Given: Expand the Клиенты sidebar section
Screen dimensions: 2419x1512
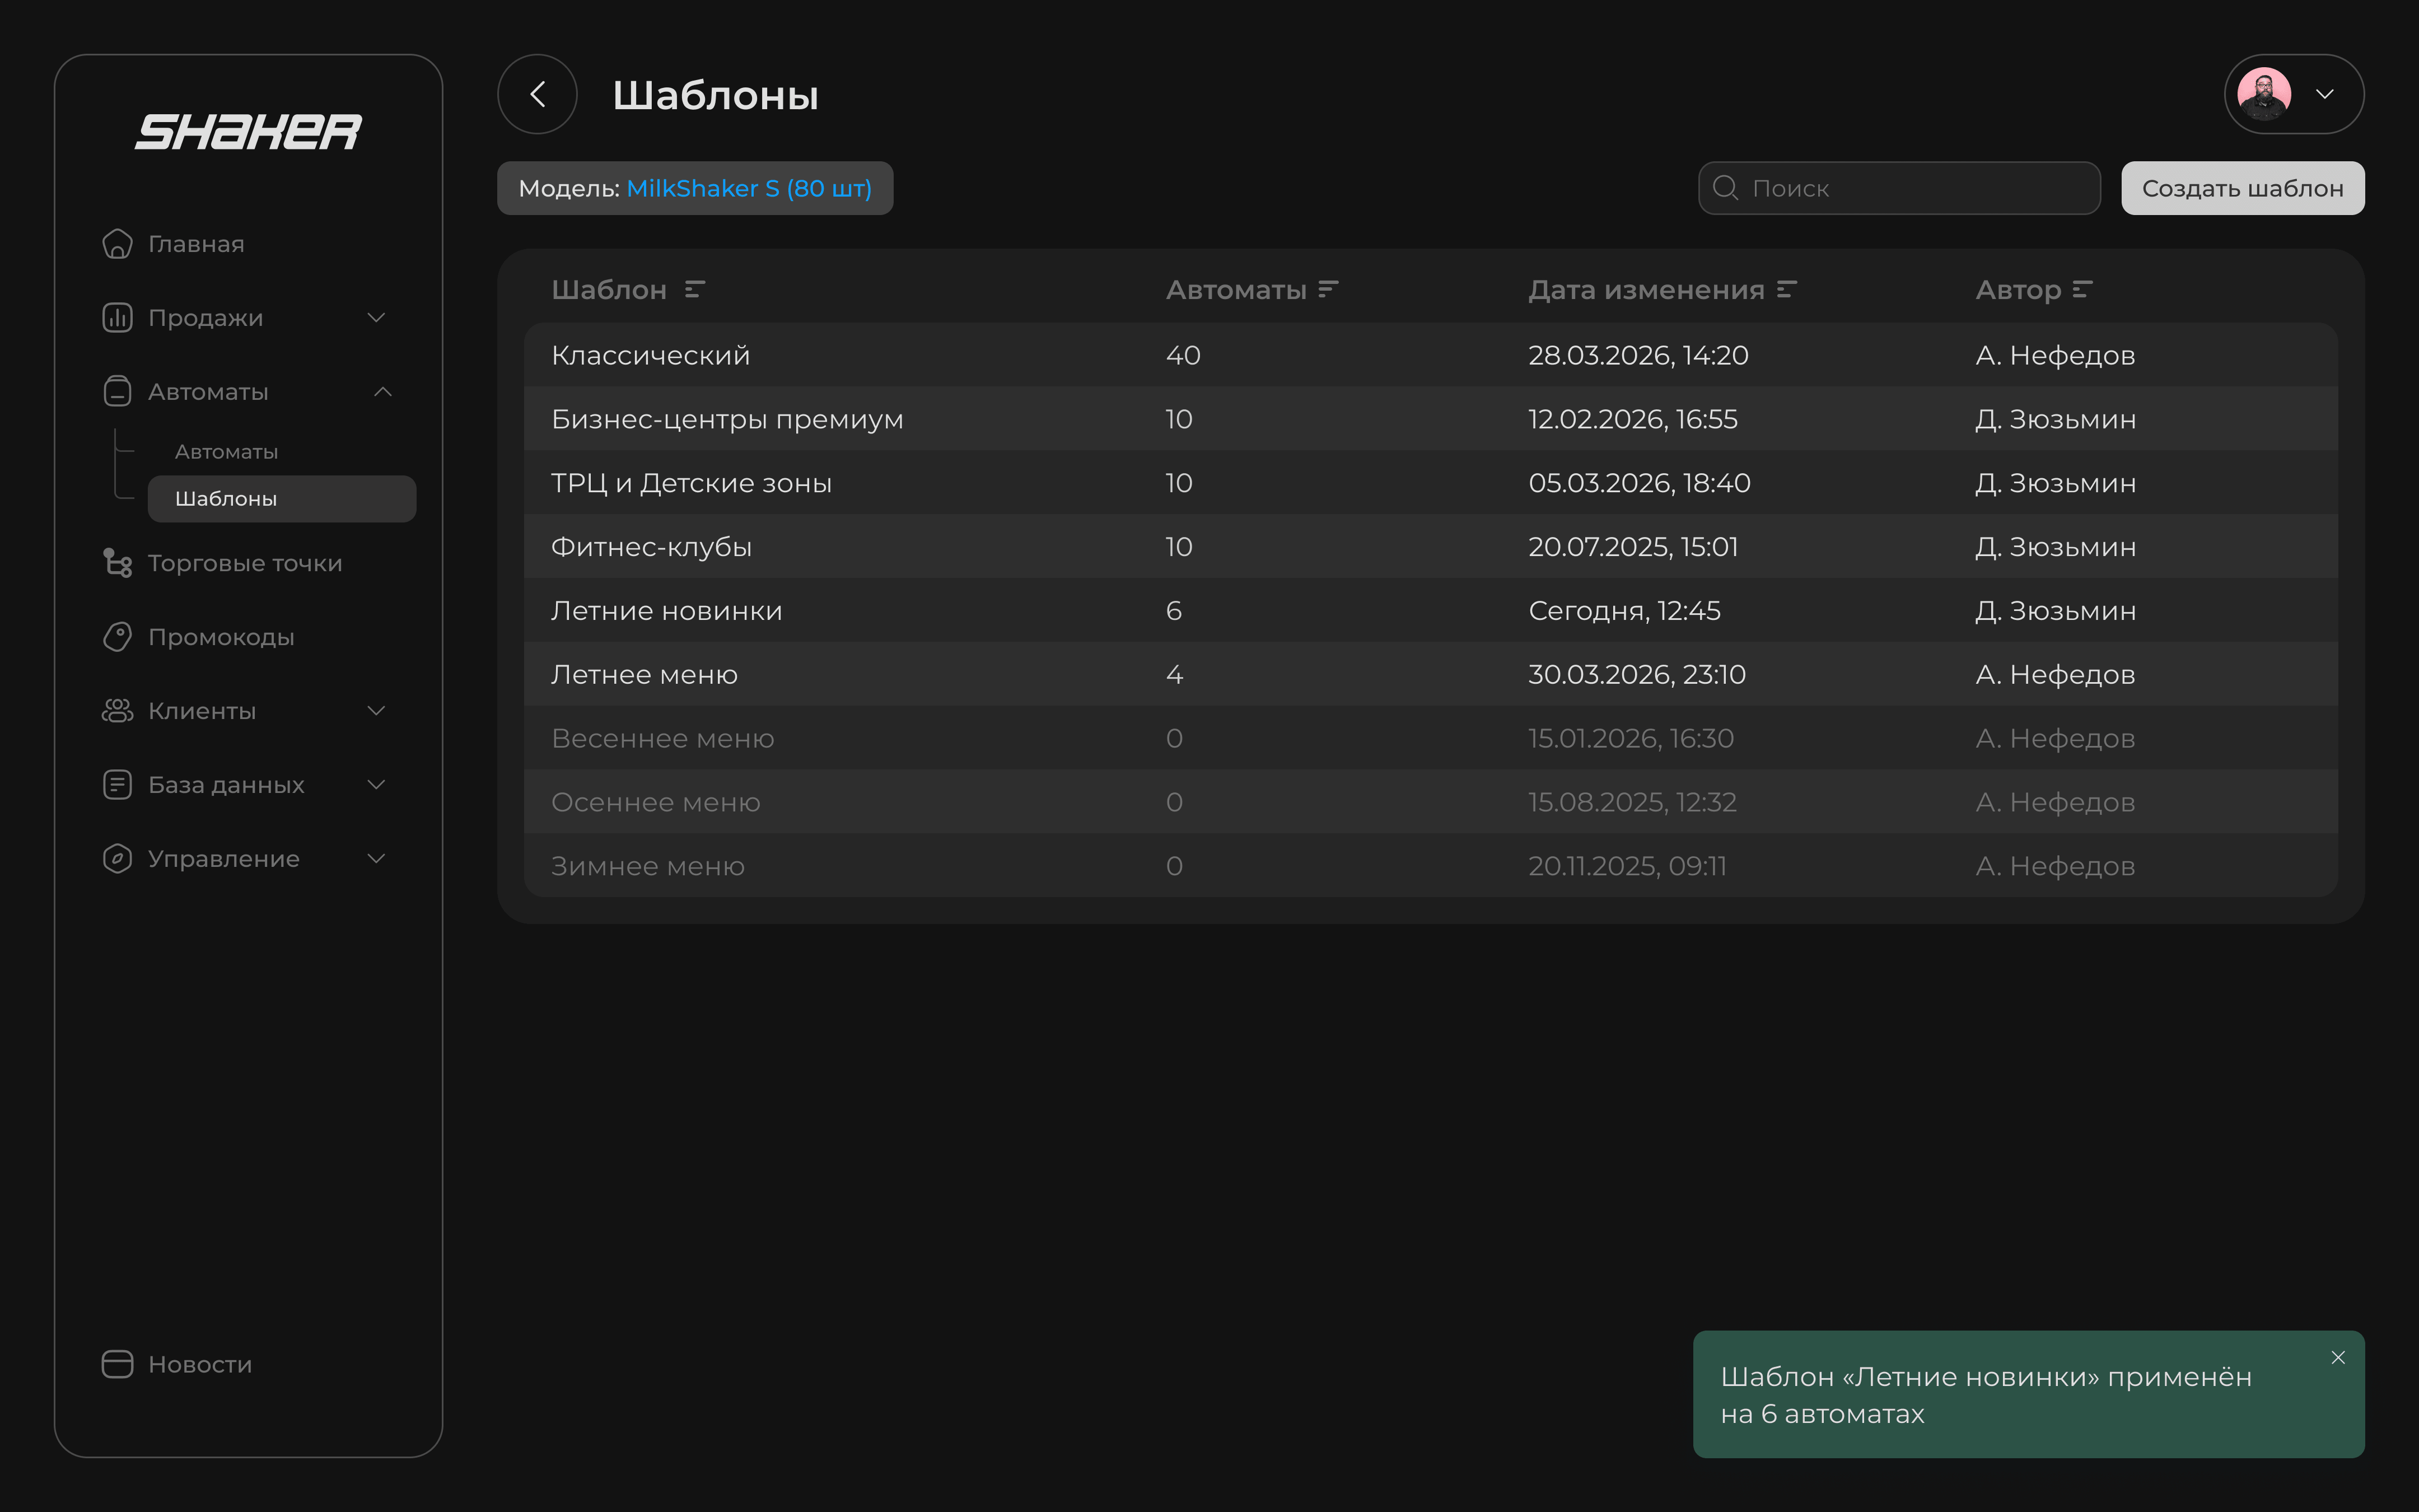Looking at the screenshot, I should point(376,711).
